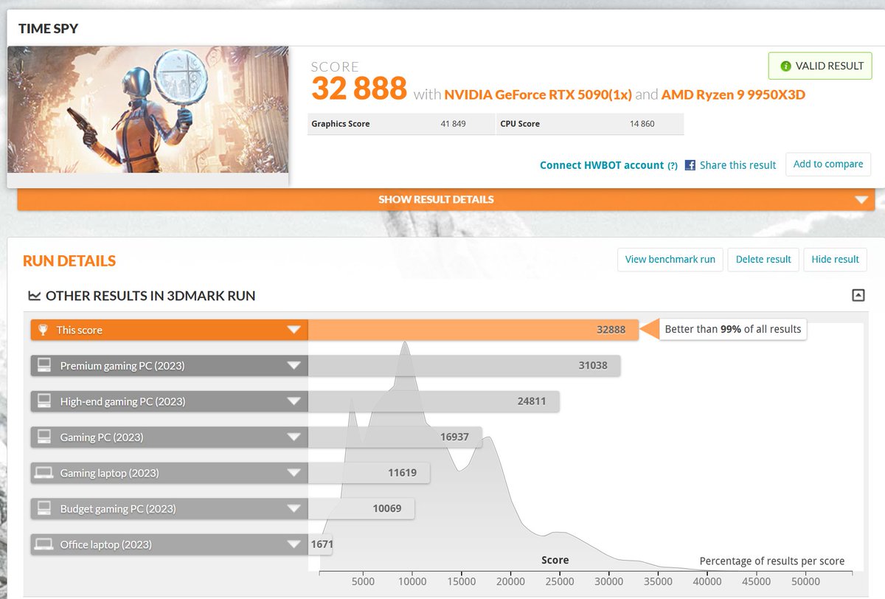The image size is (885, 599).
Task: Expand the Premium gaming PC (2023) dropdown
Action: pos(294,366)
